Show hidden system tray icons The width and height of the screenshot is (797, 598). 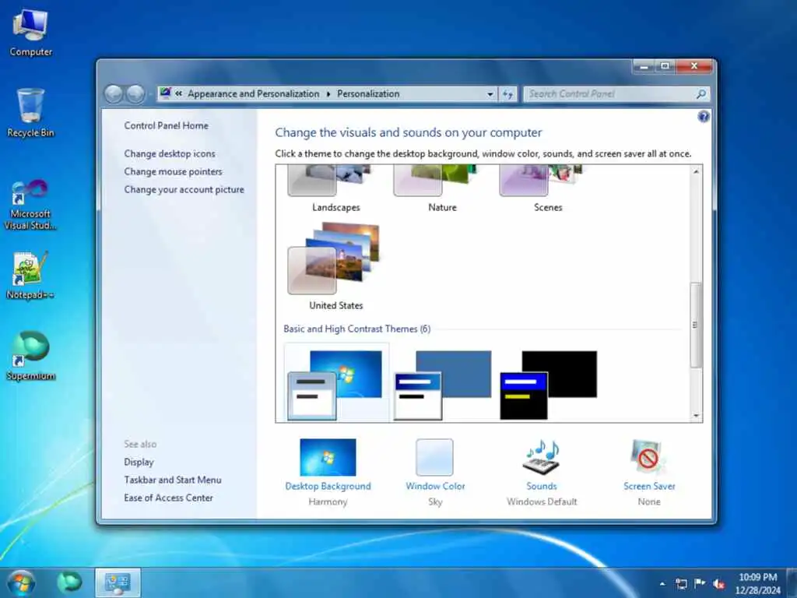pyautogui.click(x=662, y=584)
